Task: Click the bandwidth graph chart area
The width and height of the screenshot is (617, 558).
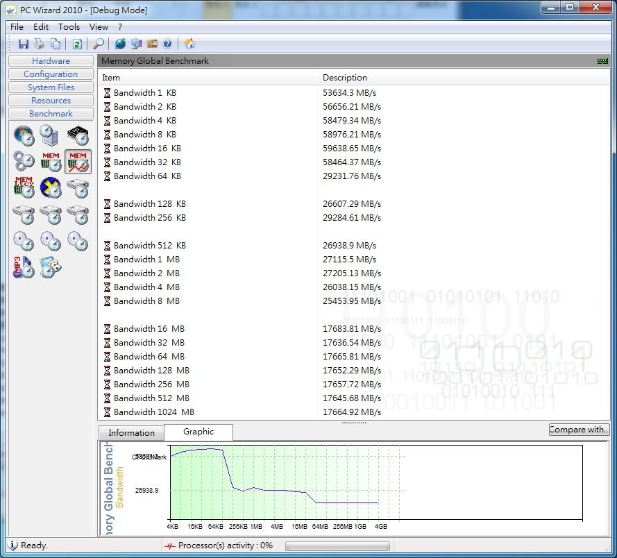Action: [x=375, y=482]
